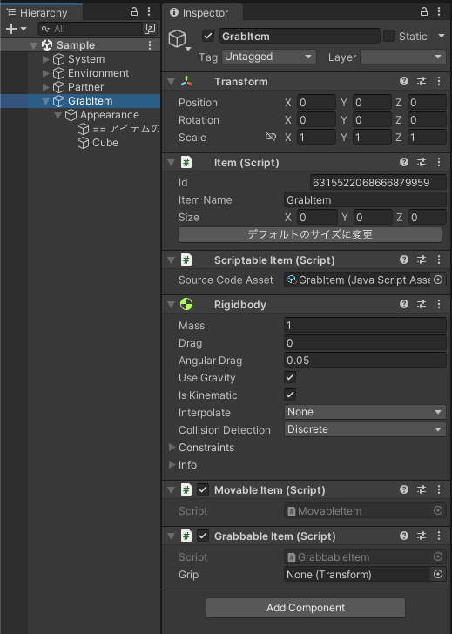Uncheck the Is Kinematic checkbox
452x634 pixels.
pyautogui.click(x=290, y=395)
